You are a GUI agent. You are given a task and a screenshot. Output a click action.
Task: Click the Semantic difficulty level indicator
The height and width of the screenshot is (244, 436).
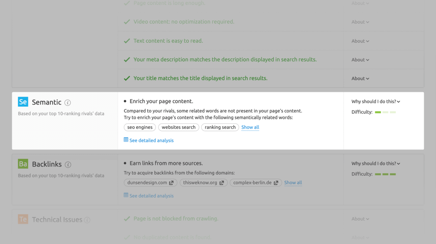(385, 112)
